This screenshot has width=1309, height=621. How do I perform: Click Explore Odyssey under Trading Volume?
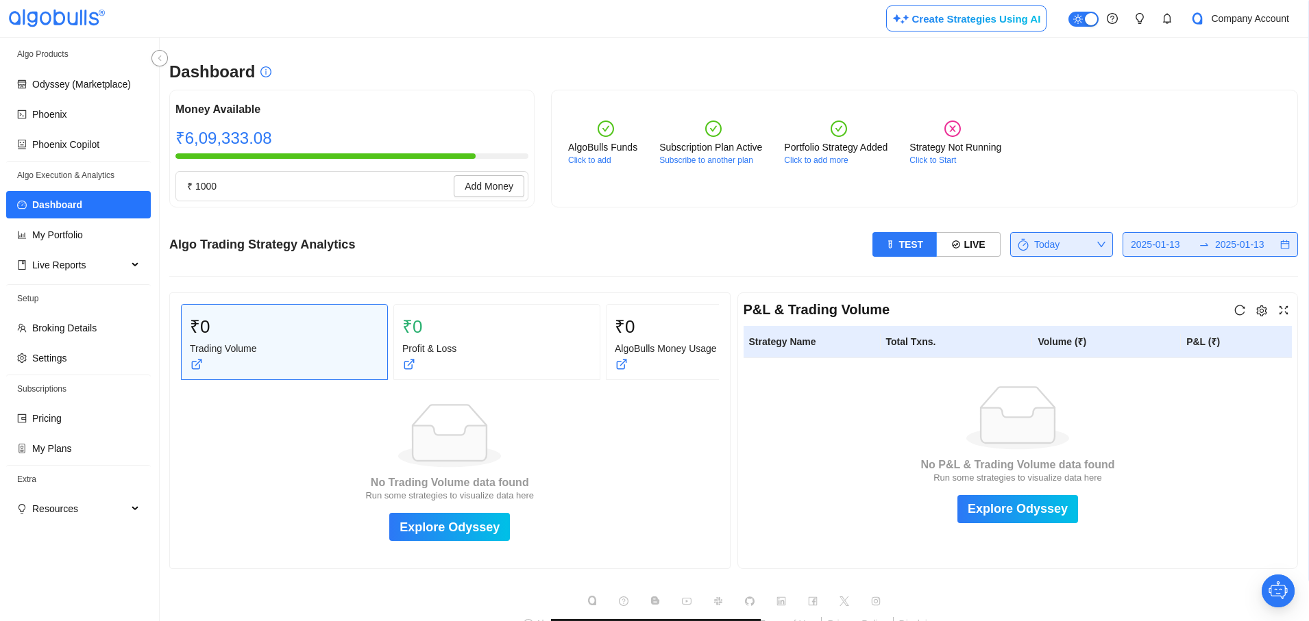[450, 527]
